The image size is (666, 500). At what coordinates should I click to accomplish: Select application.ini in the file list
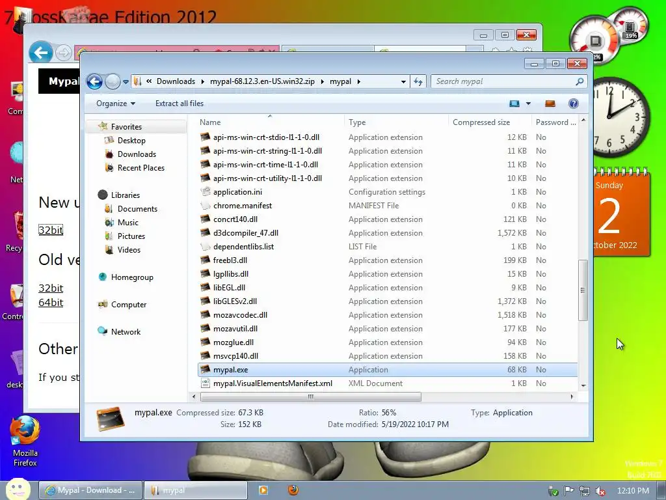point(237,192)
